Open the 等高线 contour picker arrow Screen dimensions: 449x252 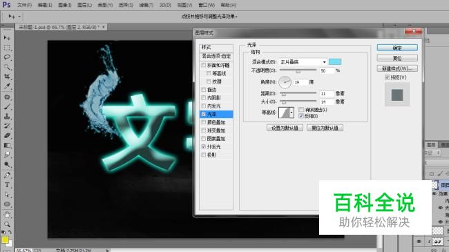(x=292, y=113)
